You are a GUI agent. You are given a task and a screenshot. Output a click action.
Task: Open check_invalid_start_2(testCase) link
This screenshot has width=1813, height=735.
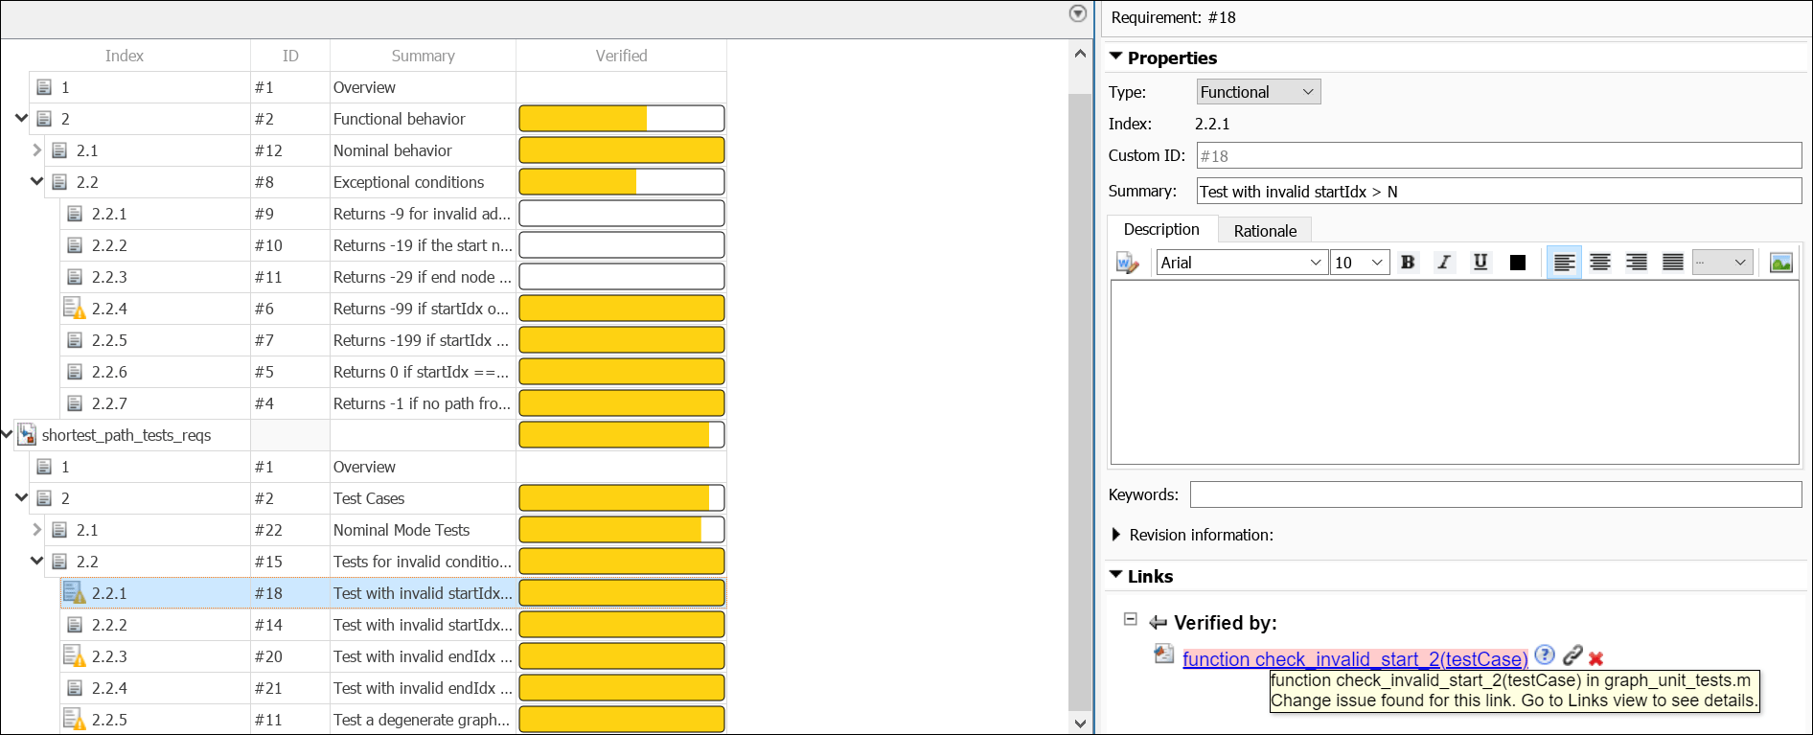(1354, 659)
